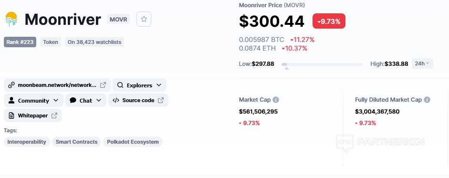Open the Whitepaper link
The image size is (449, 178).
coord(33,115)
